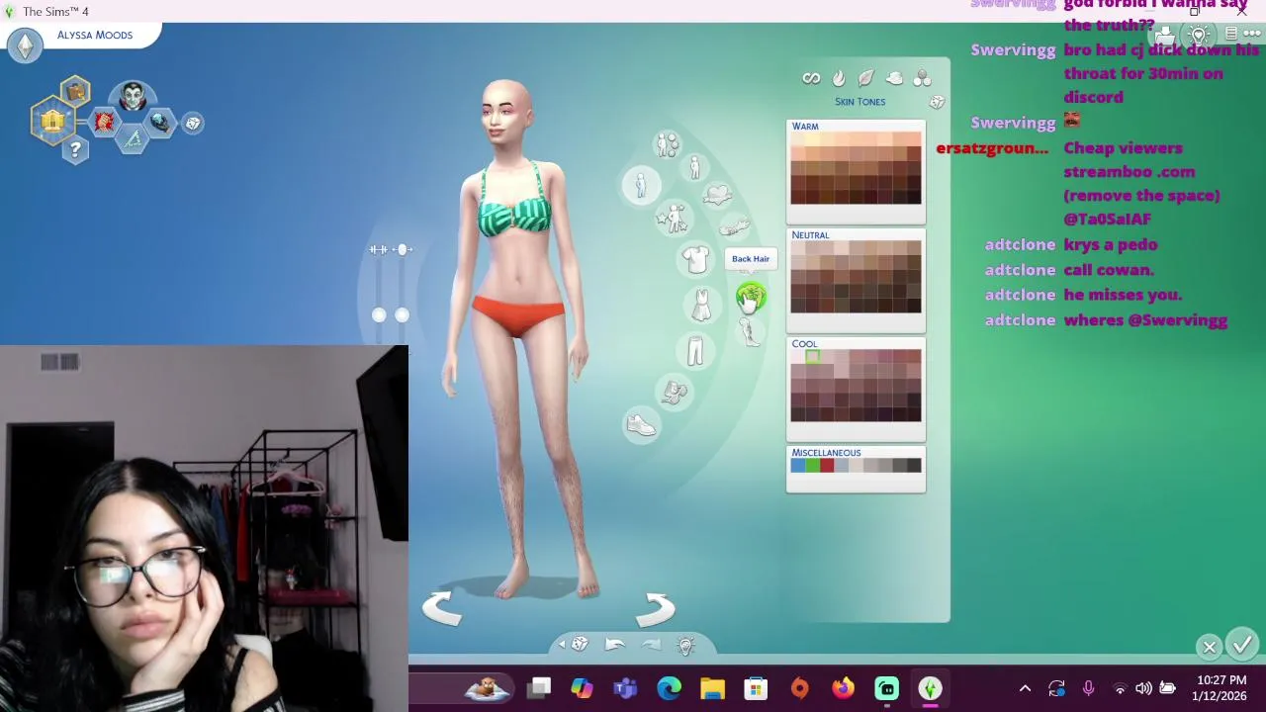
Task: Pick the blue Miscellaneous skin tone
Action: click(x=798, y=465)
